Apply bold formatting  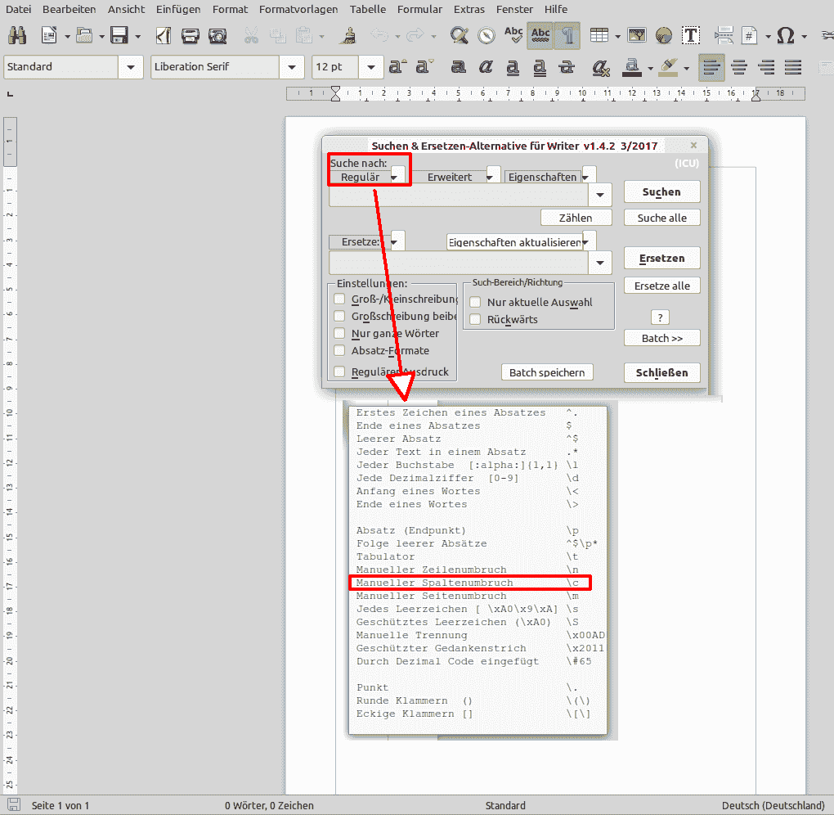[x=458, y=67]
